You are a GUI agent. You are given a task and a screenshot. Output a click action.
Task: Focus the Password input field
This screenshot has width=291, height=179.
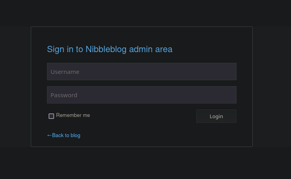click(141, 95)
